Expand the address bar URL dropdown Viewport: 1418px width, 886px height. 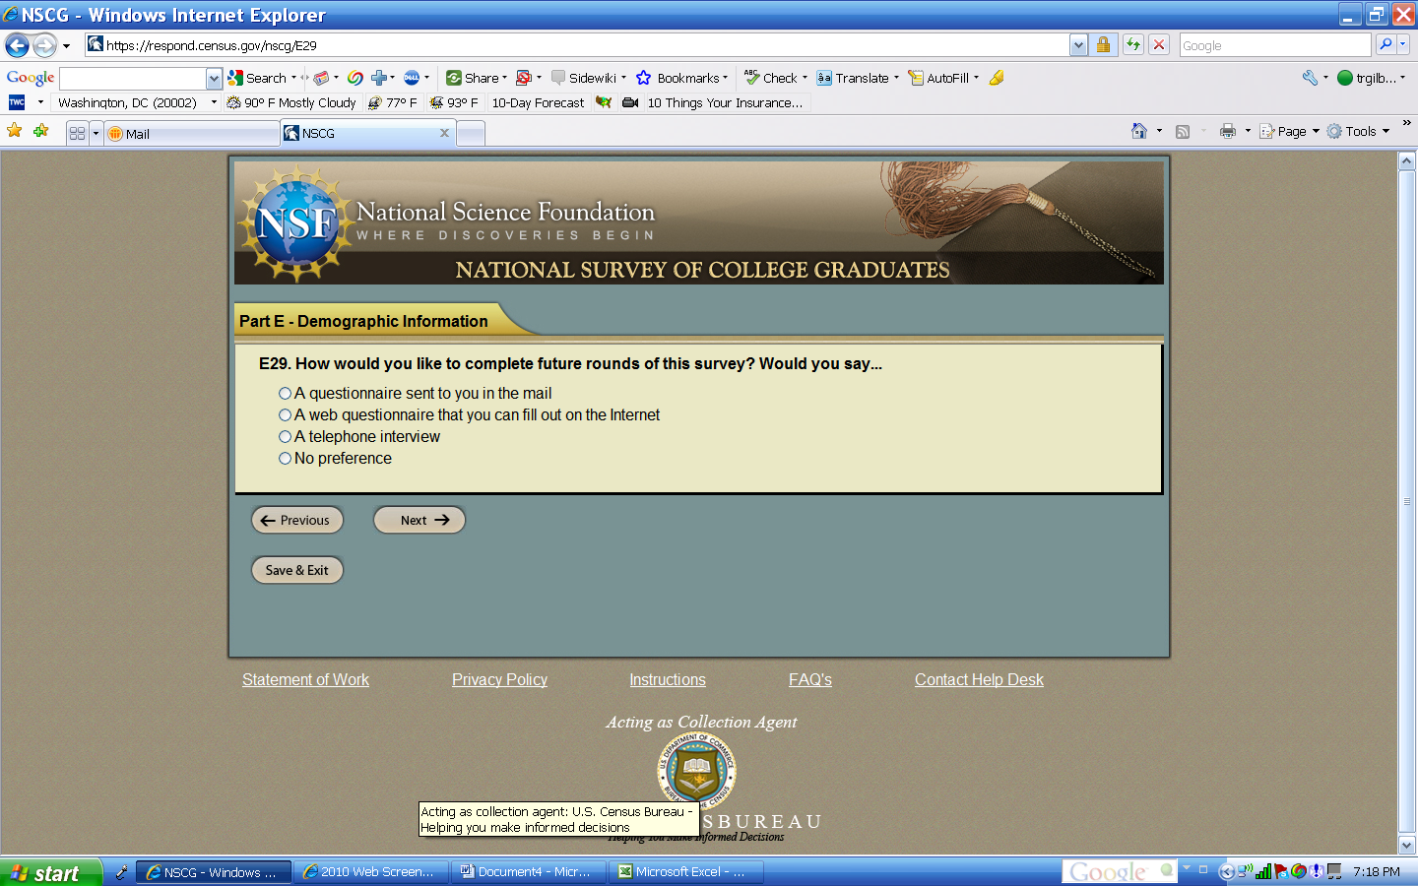click(x=1078, y=45)
